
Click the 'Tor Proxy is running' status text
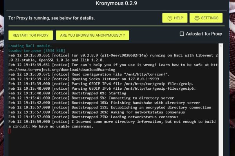point(52,18)
